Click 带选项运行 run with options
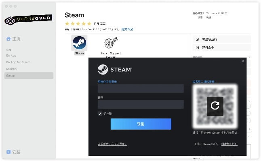The image size is (261, 161). coord(222,39)
